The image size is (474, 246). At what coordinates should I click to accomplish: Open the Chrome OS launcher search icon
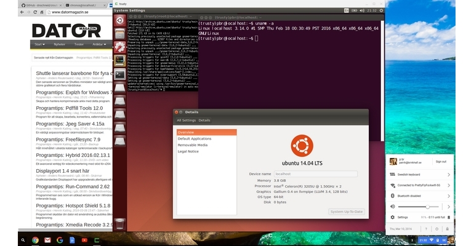point(23,240)
